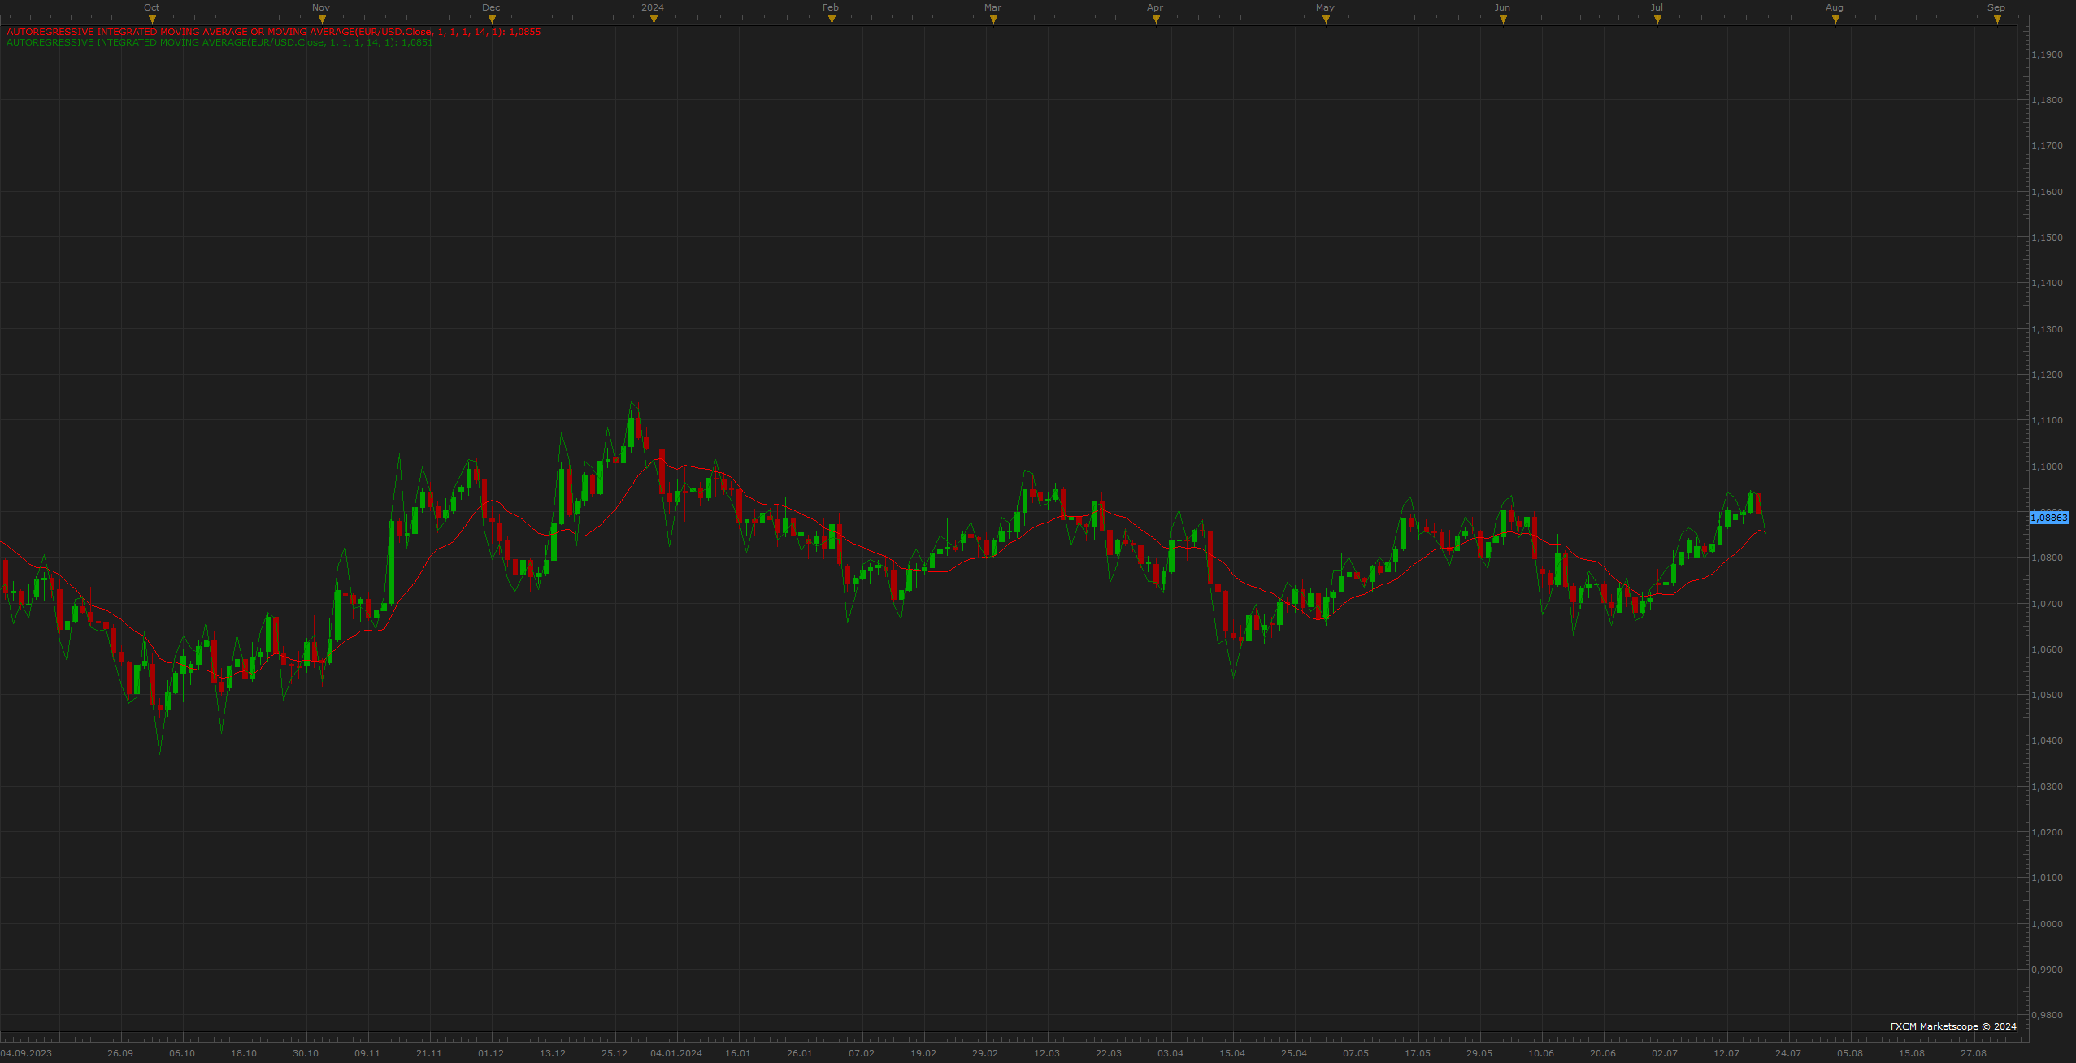Click the Feb month marker triangle
2076x1063 pixels.
coord(832,20)
